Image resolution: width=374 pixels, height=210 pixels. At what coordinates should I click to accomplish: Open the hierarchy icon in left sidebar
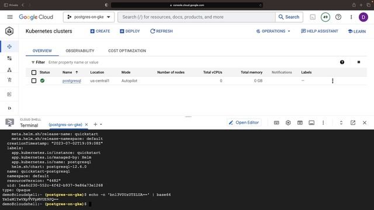[x=9, y=70]
